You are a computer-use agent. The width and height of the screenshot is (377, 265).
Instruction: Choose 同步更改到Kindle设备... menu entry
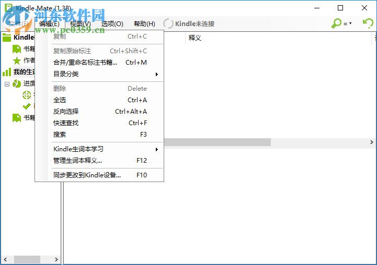click(100, 175)
